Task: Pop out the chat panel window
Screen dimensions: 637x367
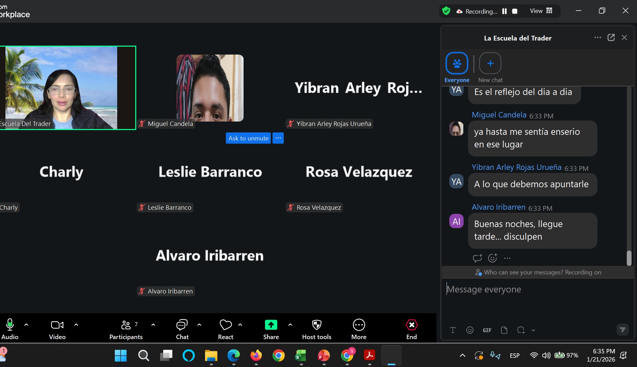Action: [x=611, y=37]
